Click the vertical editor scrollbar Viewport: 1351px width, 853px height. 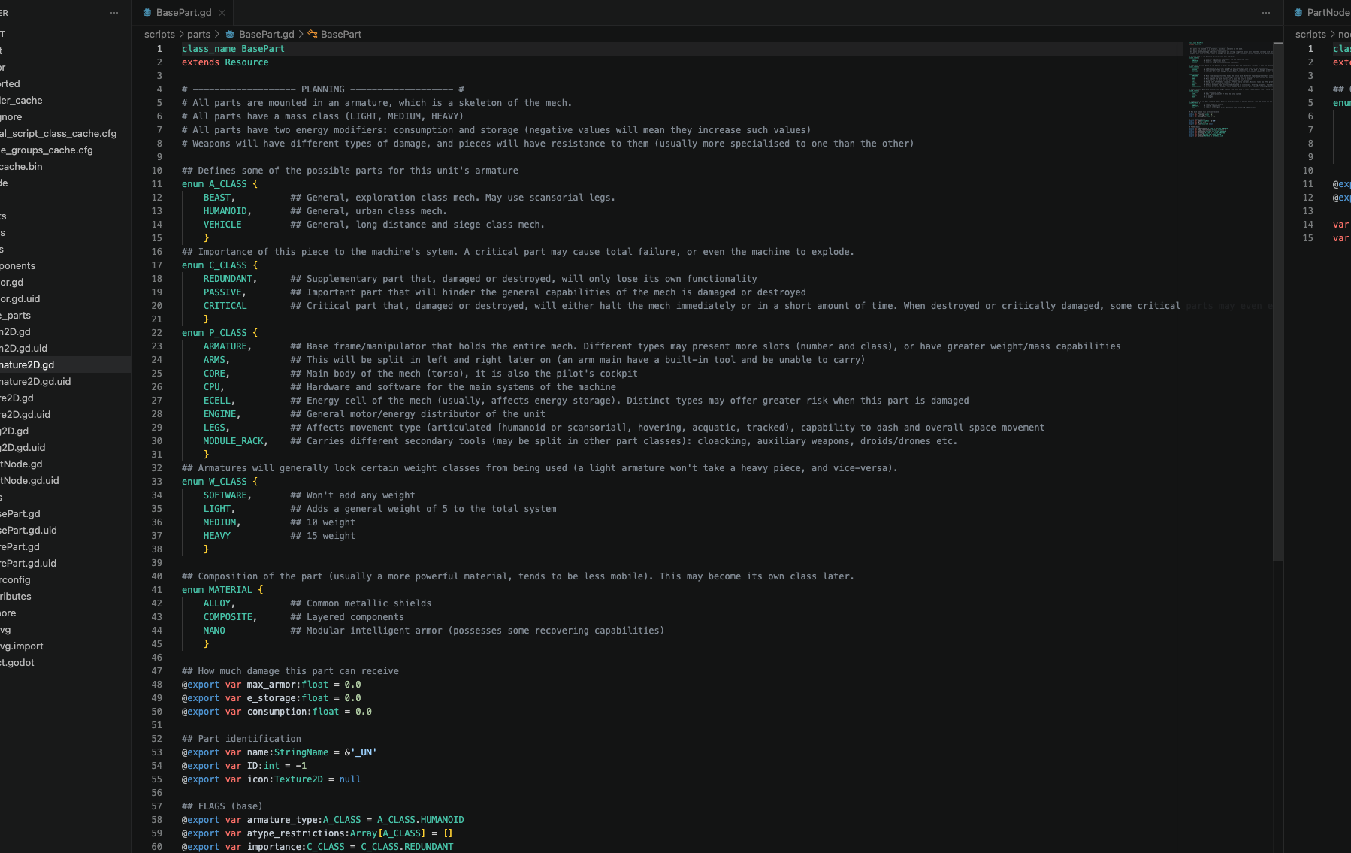tap(1278, 301)
